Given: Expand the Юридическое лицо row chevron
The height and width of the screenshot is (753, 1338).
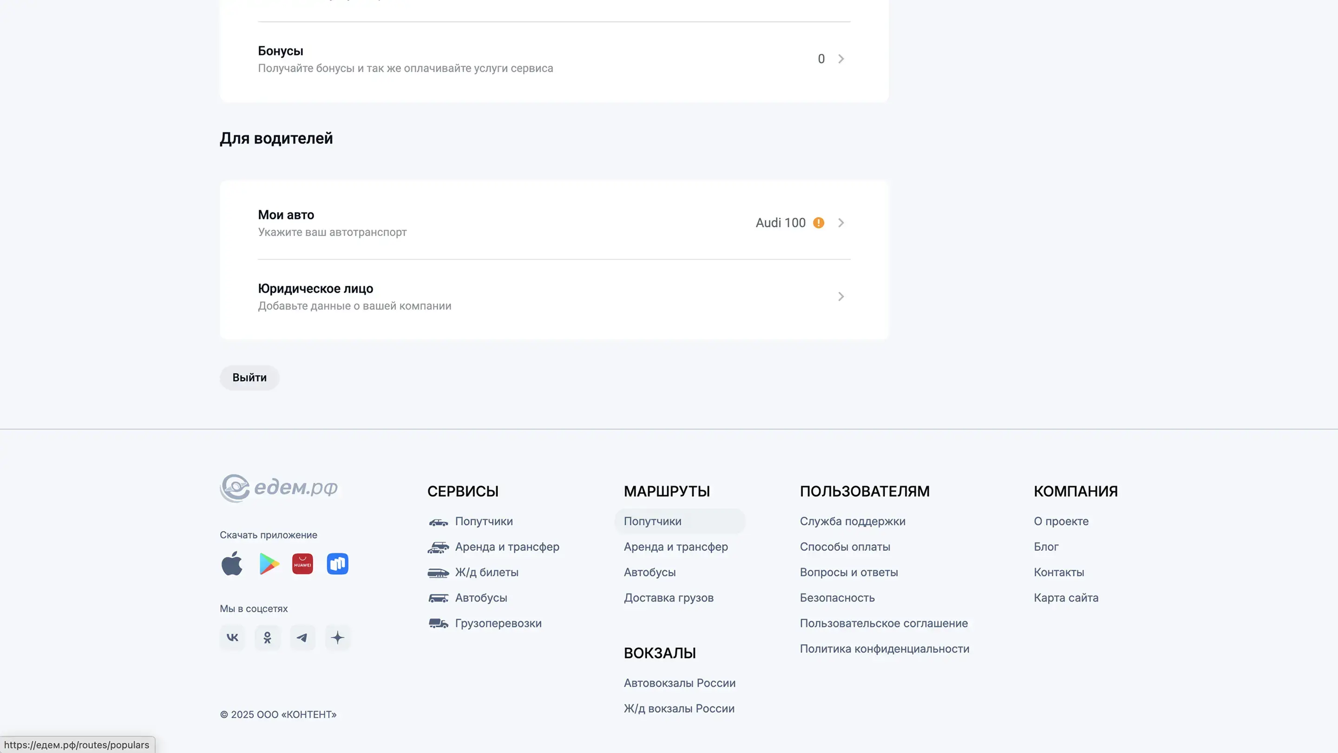Looking at the screenshot, I should tap(841, 297).
